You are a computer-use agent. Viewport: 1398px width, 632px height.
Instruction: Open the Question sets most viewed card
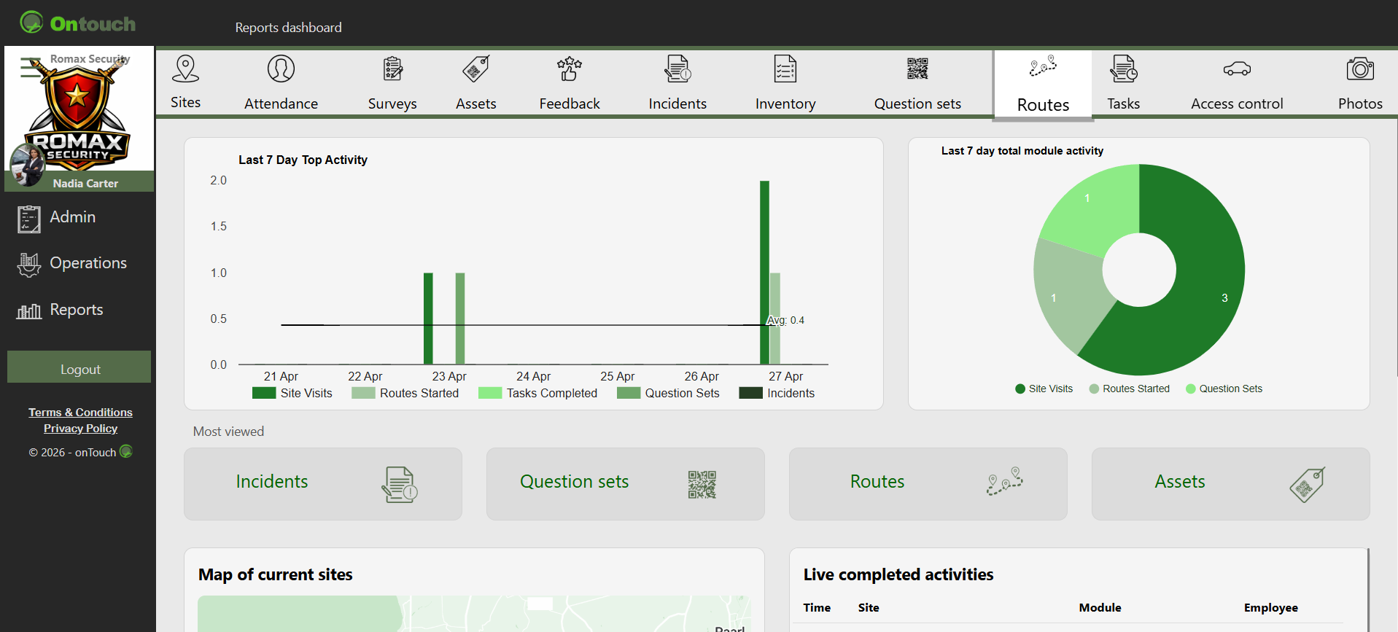(626, 484)
